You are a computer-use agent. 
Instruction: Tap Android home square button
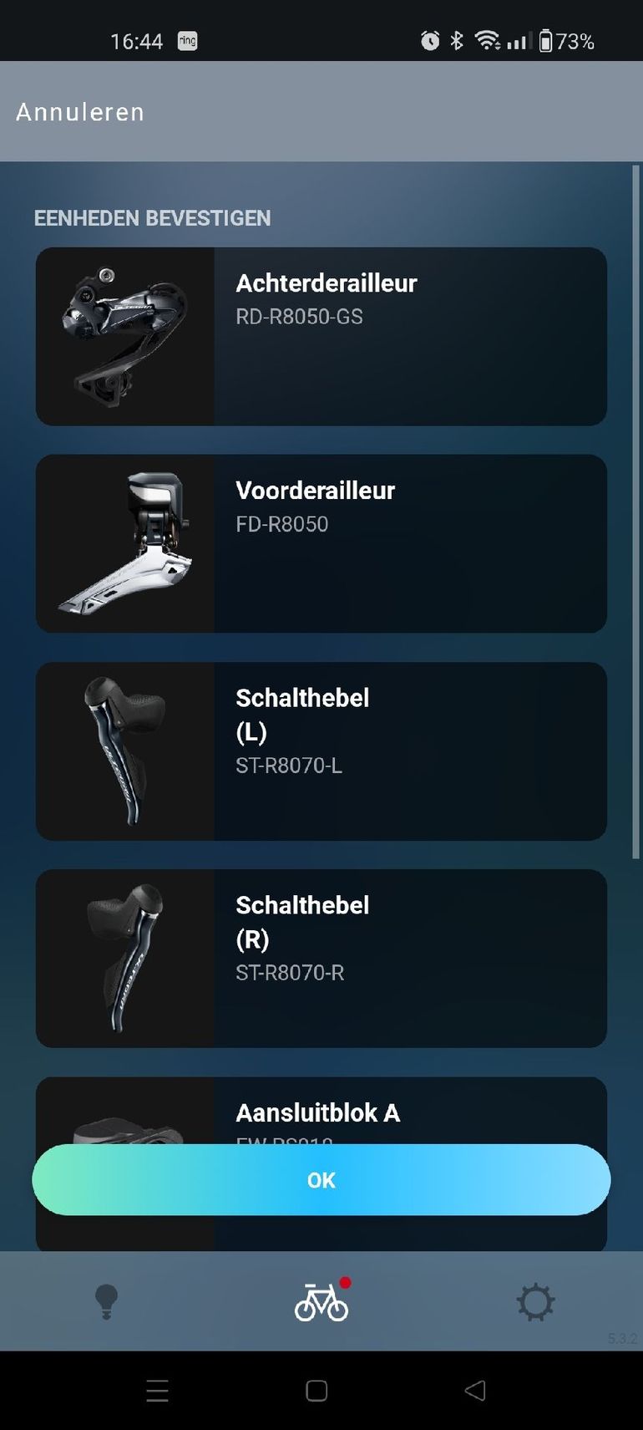[x=316, y=1390]
